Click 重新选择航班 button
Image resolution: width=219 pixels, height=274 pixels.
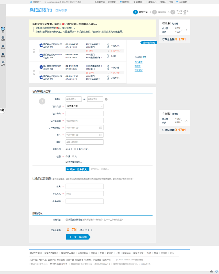coord(148,43)
